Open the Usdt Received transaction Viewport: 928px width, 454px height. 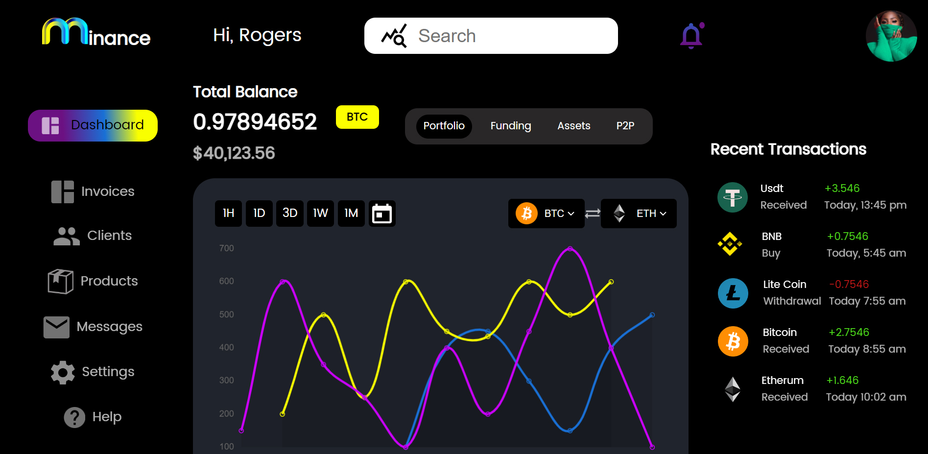(812, 197)
